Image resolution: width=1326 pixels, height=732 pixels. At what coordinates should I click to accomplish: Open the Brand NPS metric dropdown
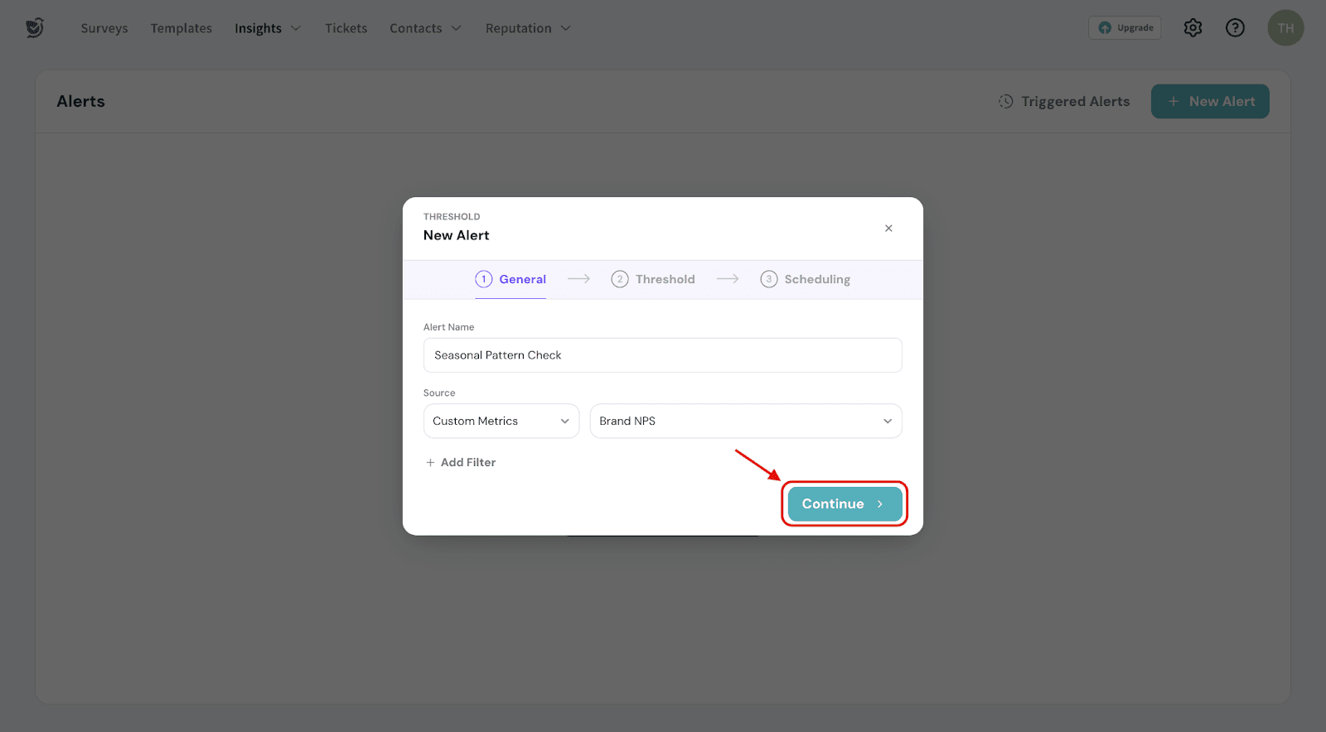pyautogui.click(x=745, y=421)
